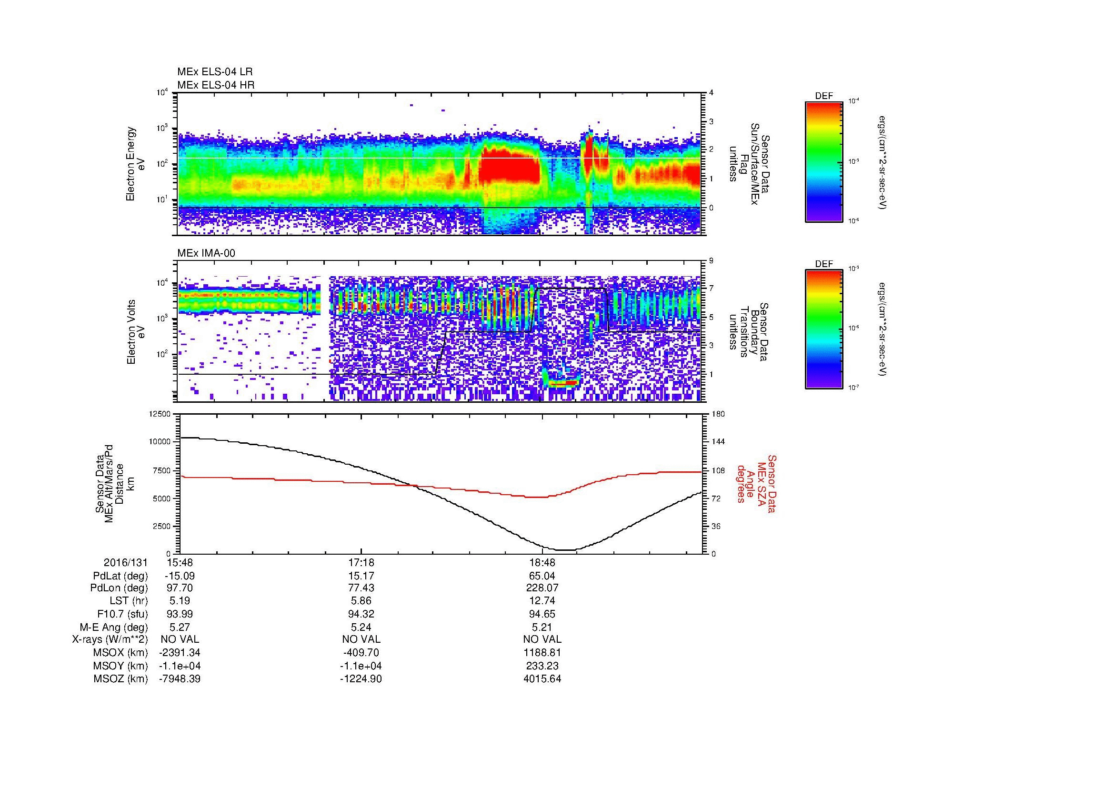Viewport: 1114px width, 787px height.
Task: Click the LST value '5.19'
Action: point(180,601)
